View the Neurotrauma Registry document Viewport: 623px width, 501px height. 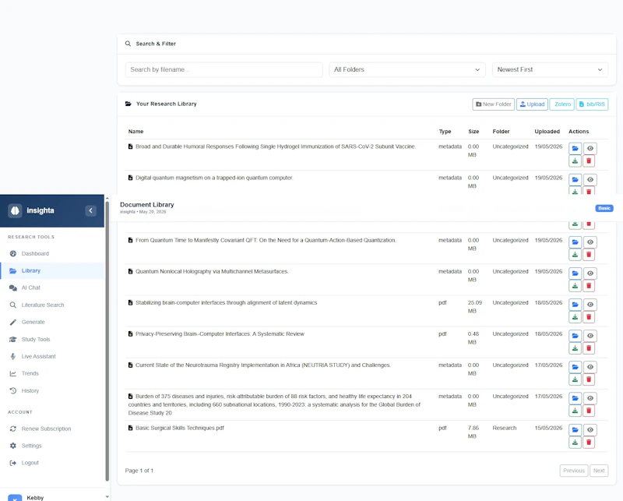[x=590, y=367]
